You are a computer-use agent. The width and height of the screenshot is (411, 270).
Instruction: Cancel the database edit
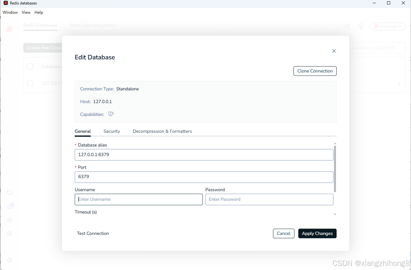284,233
